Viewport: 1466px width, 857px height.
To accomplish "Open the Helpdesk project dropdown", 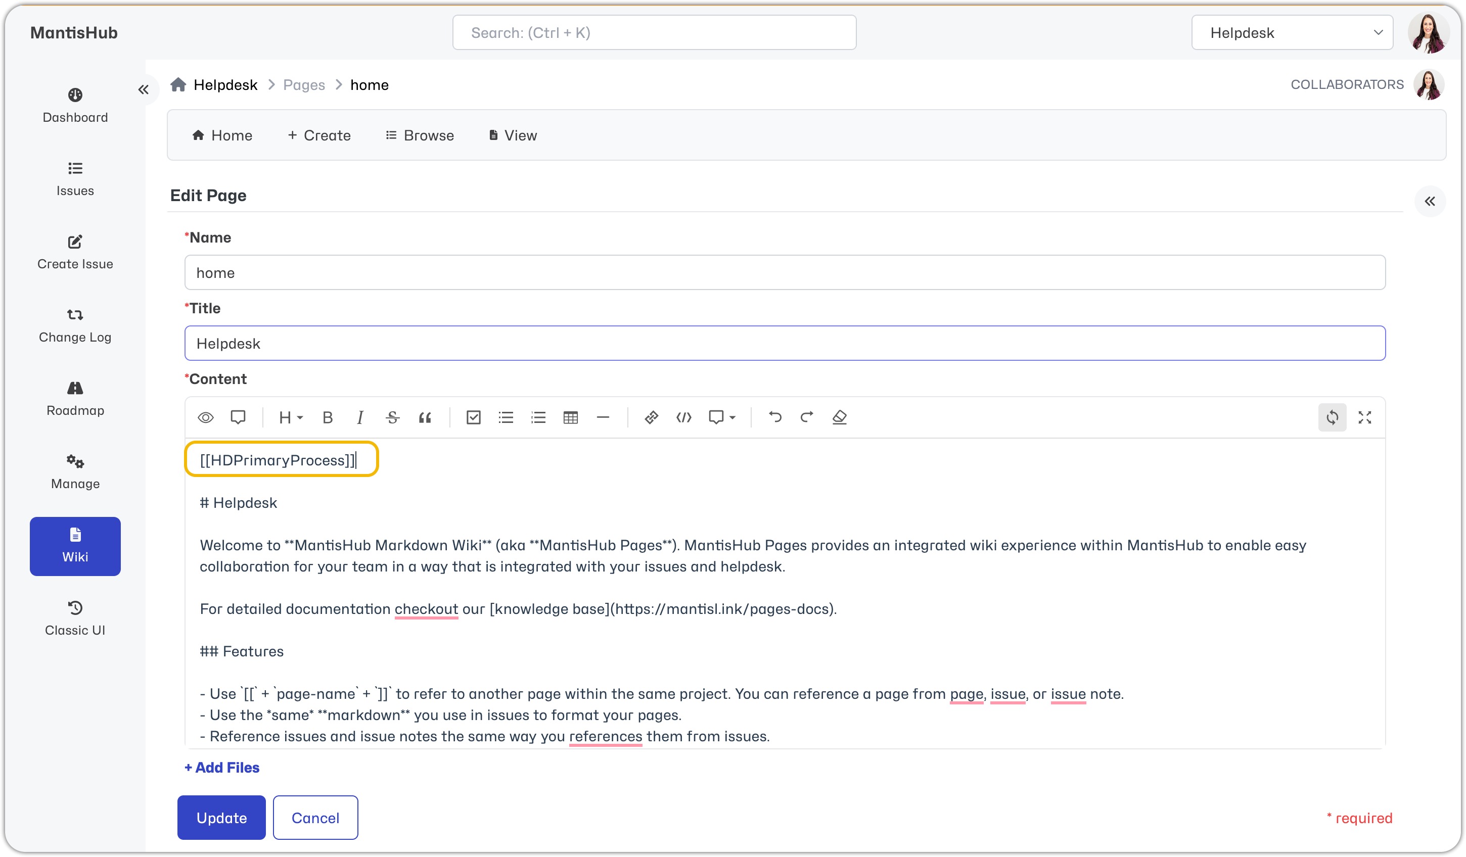I will click(1292, 32).
